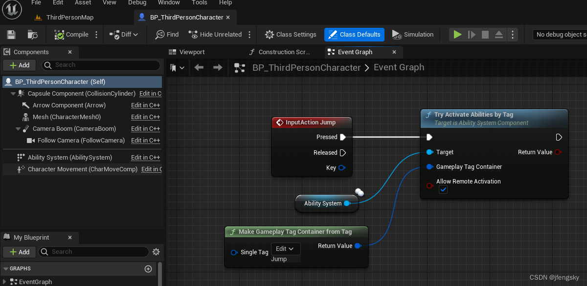Open the Debug menu
This screenshot has width=587, height=286.
(x=137, y=2)
